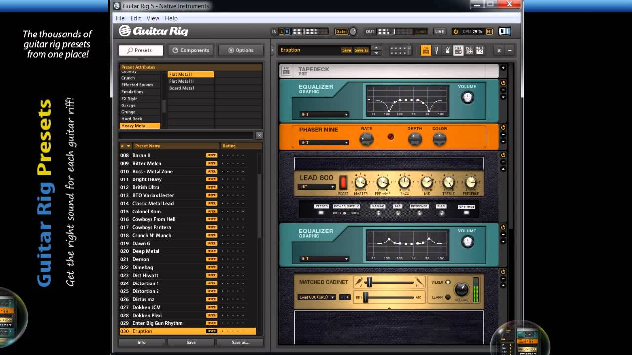Enable GR4 Mode on the amp
Viewport: 632px width, 355px height.
tap(466, 213)
